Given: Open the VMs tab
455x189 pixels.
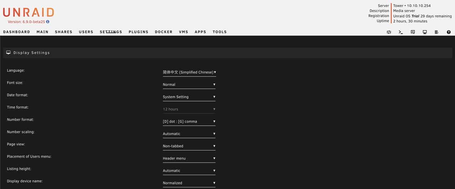Looking at the screenshot, I should (x=183, y=32).
